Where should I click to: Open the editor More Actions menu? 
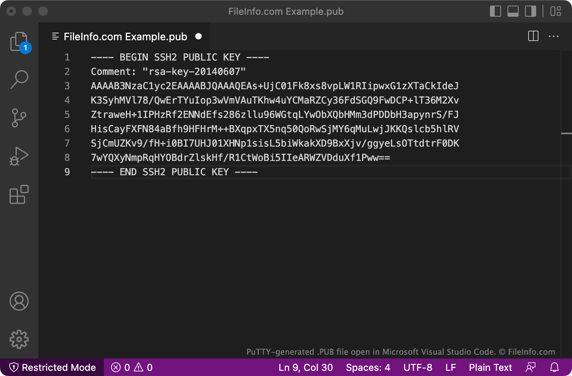pyautogui.click(x=554, y=36)
